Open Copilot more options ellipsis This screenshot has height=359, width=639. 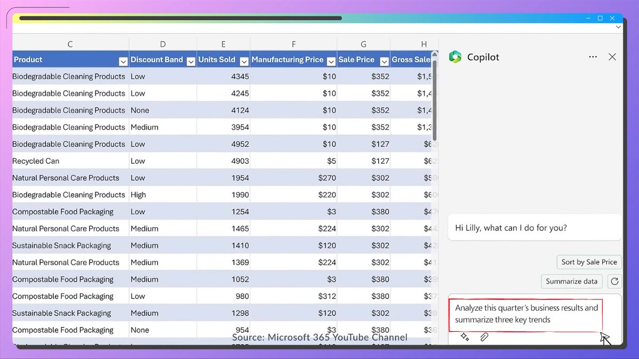(593, 57)
